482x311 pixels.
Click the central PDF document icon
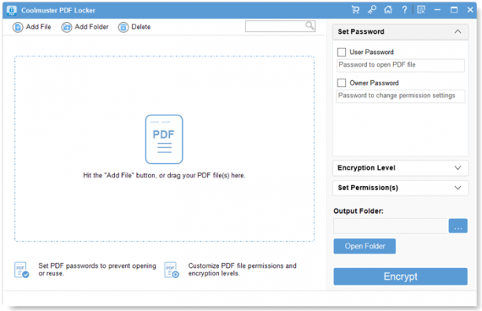click(164, 140)
